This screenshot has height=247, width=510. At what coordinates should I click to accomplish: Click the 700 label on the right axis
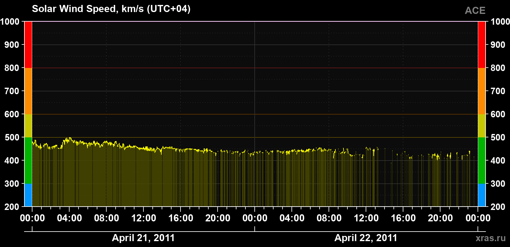498,91
